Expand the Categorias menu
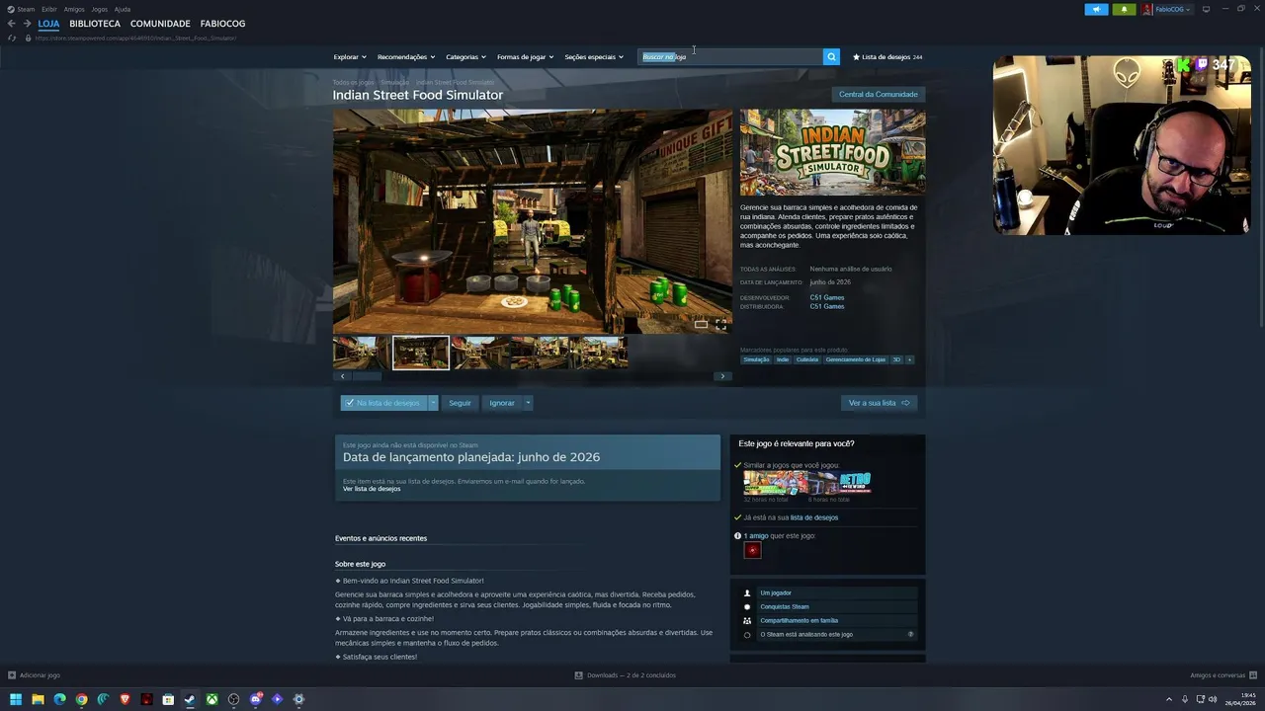 tap(465, 57)
